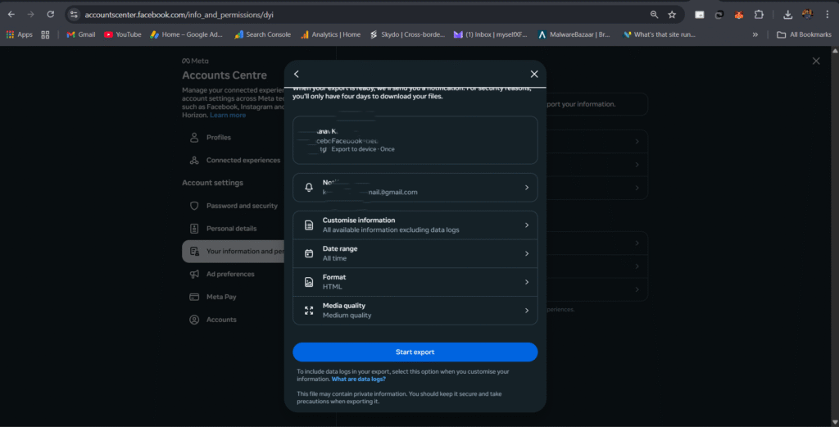Open the Downloads icon in toolbar
Screen dimensions: 839x427
787,15
